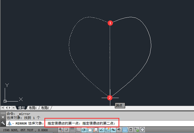Toggle Polar Tracking in status bar
The height and width of the screenshot is (133, 194).
point(84,130)
